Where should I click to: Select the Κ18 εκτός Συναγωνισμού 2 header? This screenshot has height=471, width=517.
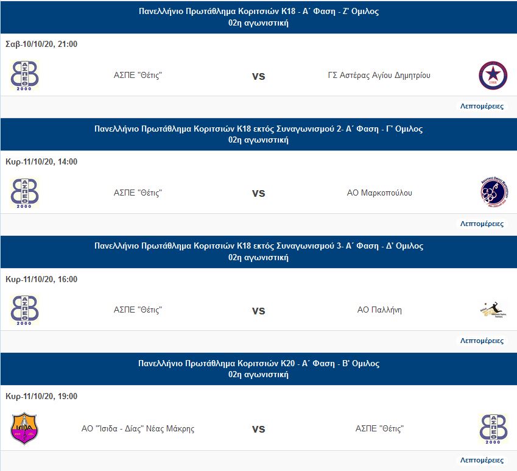pyautogui.click(x=258, y=129)
